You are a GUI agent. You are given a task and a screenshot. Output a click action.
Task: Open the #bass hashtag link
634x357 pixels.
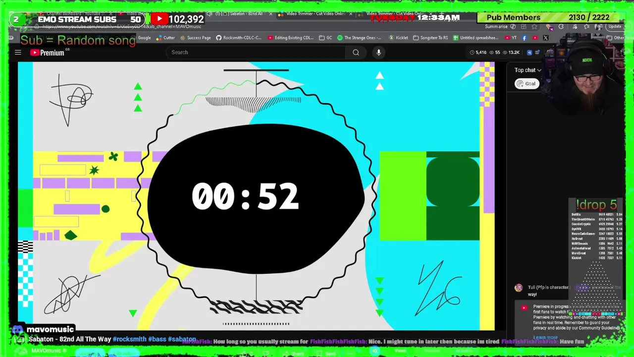coord(157,339)
